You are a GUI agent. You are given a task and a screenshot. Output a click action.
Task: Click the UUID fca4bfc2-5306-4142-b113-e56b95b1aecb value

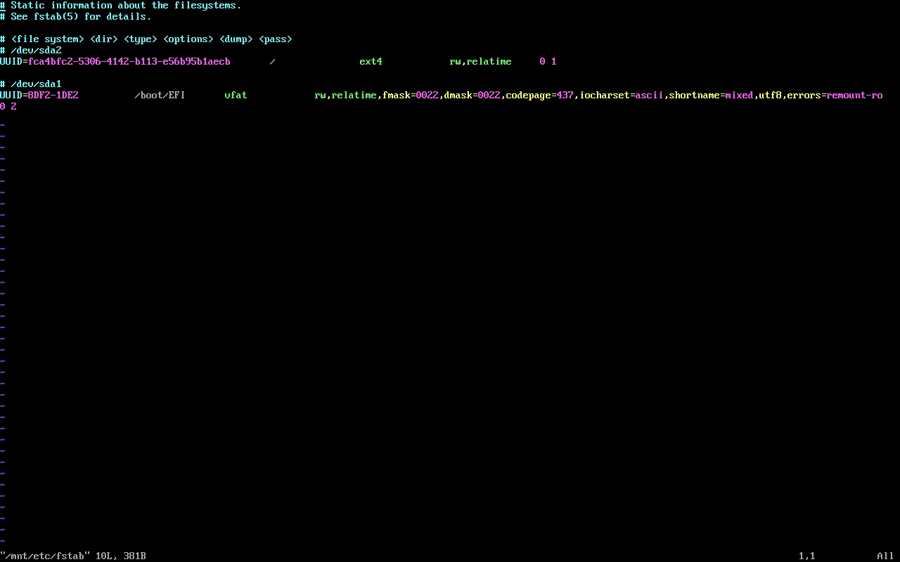coord(129,62)
